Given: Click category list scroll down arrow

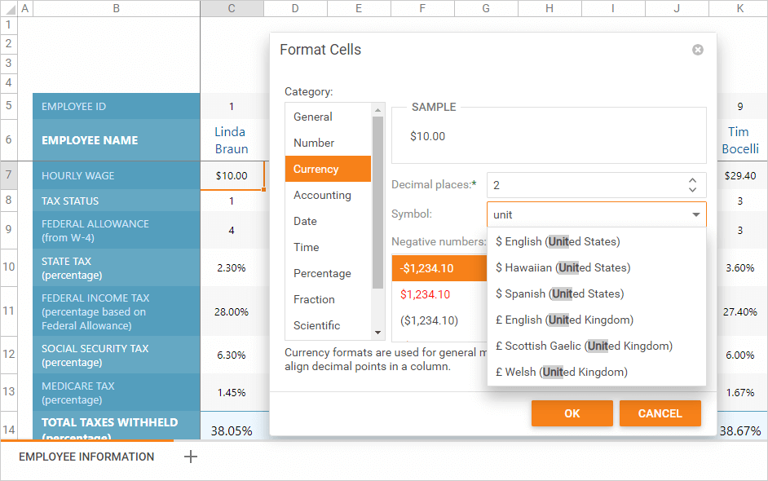Looking at the screenshot, I should [377, 333].
